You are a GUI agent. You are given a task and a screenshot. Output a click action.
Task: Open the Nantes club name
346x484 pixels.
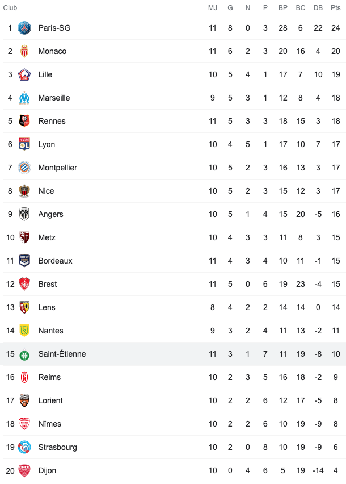[x=51, y=331]
